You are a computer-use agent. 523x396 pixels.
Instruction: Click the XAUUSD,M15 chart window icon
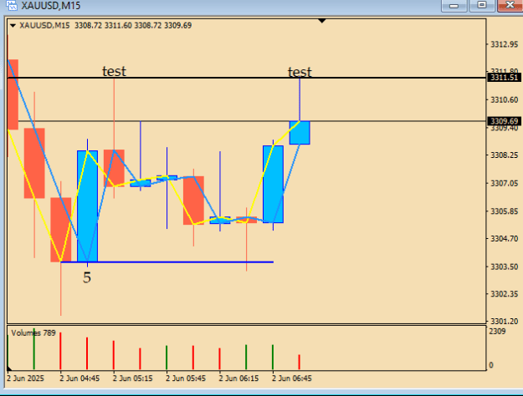(11, 5)
